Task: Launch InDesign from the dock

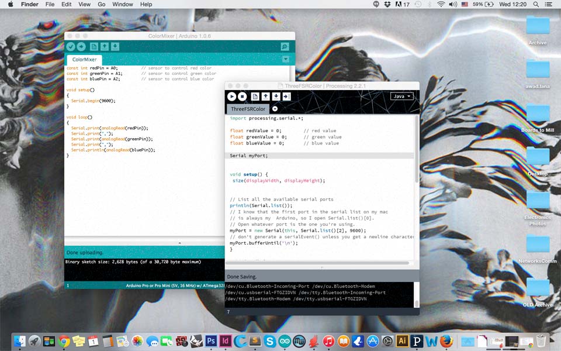Action: [226, 341]
